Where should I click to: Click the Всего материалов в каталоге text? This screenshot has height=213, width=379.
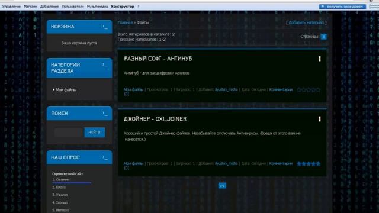146,34
